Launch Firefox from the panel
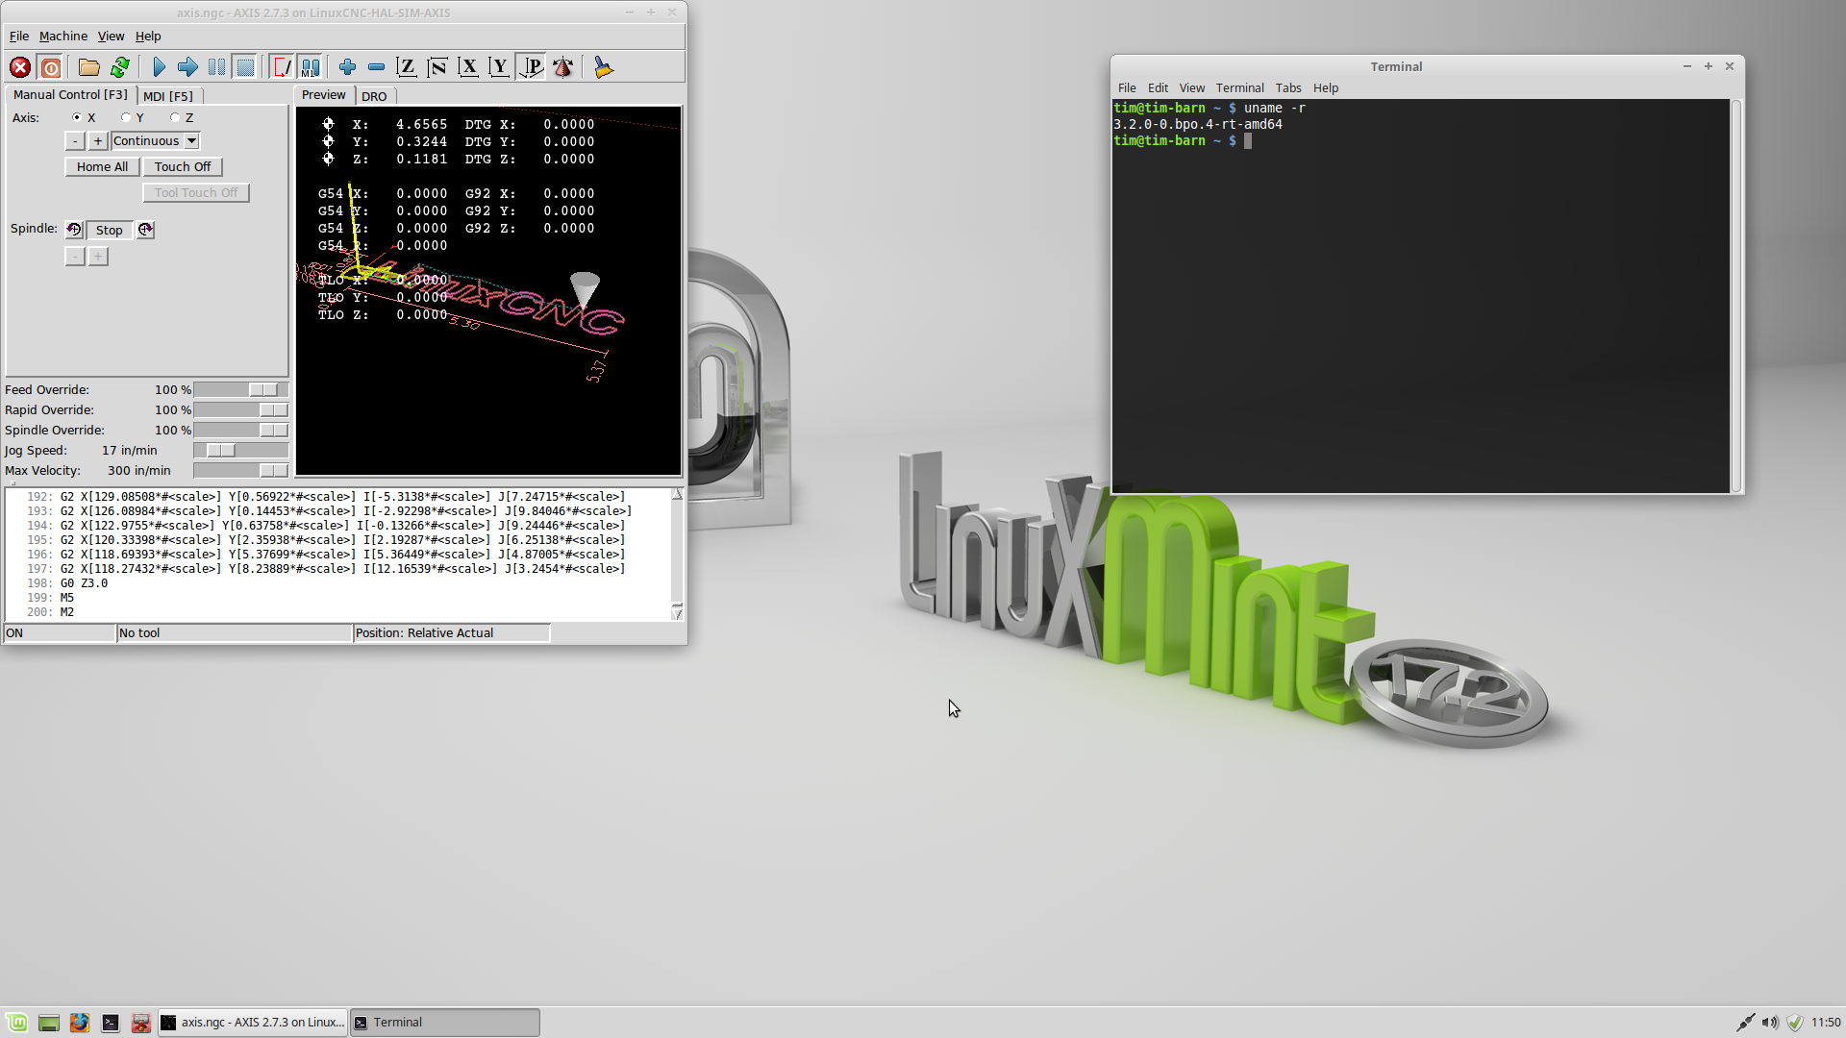This screenshot has width=1846, height=1038. (80, 1023)
